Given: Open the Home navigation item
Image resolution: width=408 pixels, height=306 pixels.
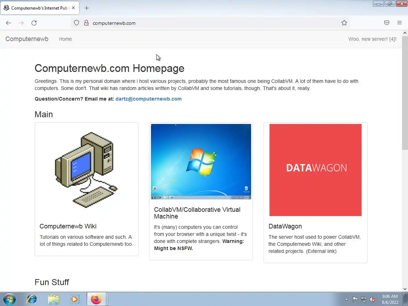Looking at the screenshot, I should pos(65,39).
